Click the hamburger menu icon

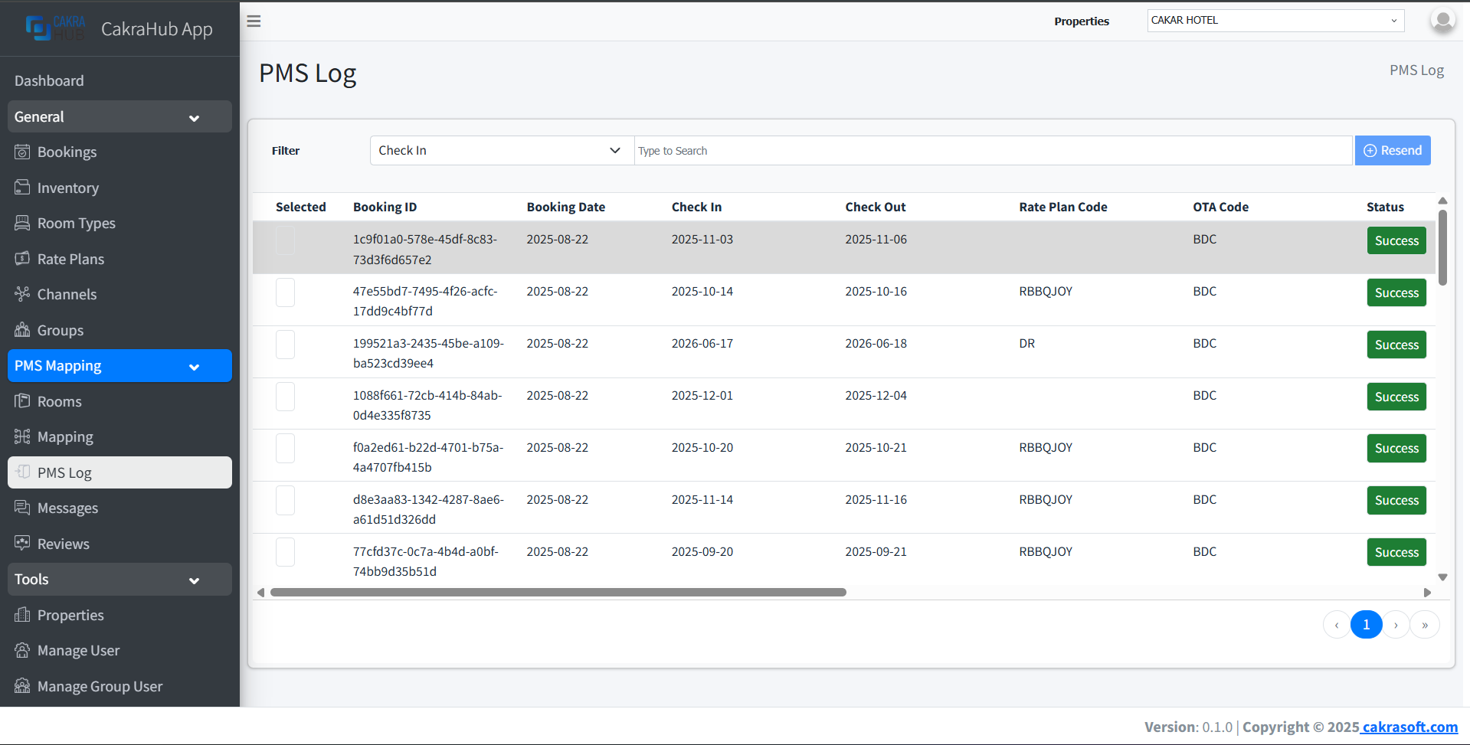tap(254, 21)
